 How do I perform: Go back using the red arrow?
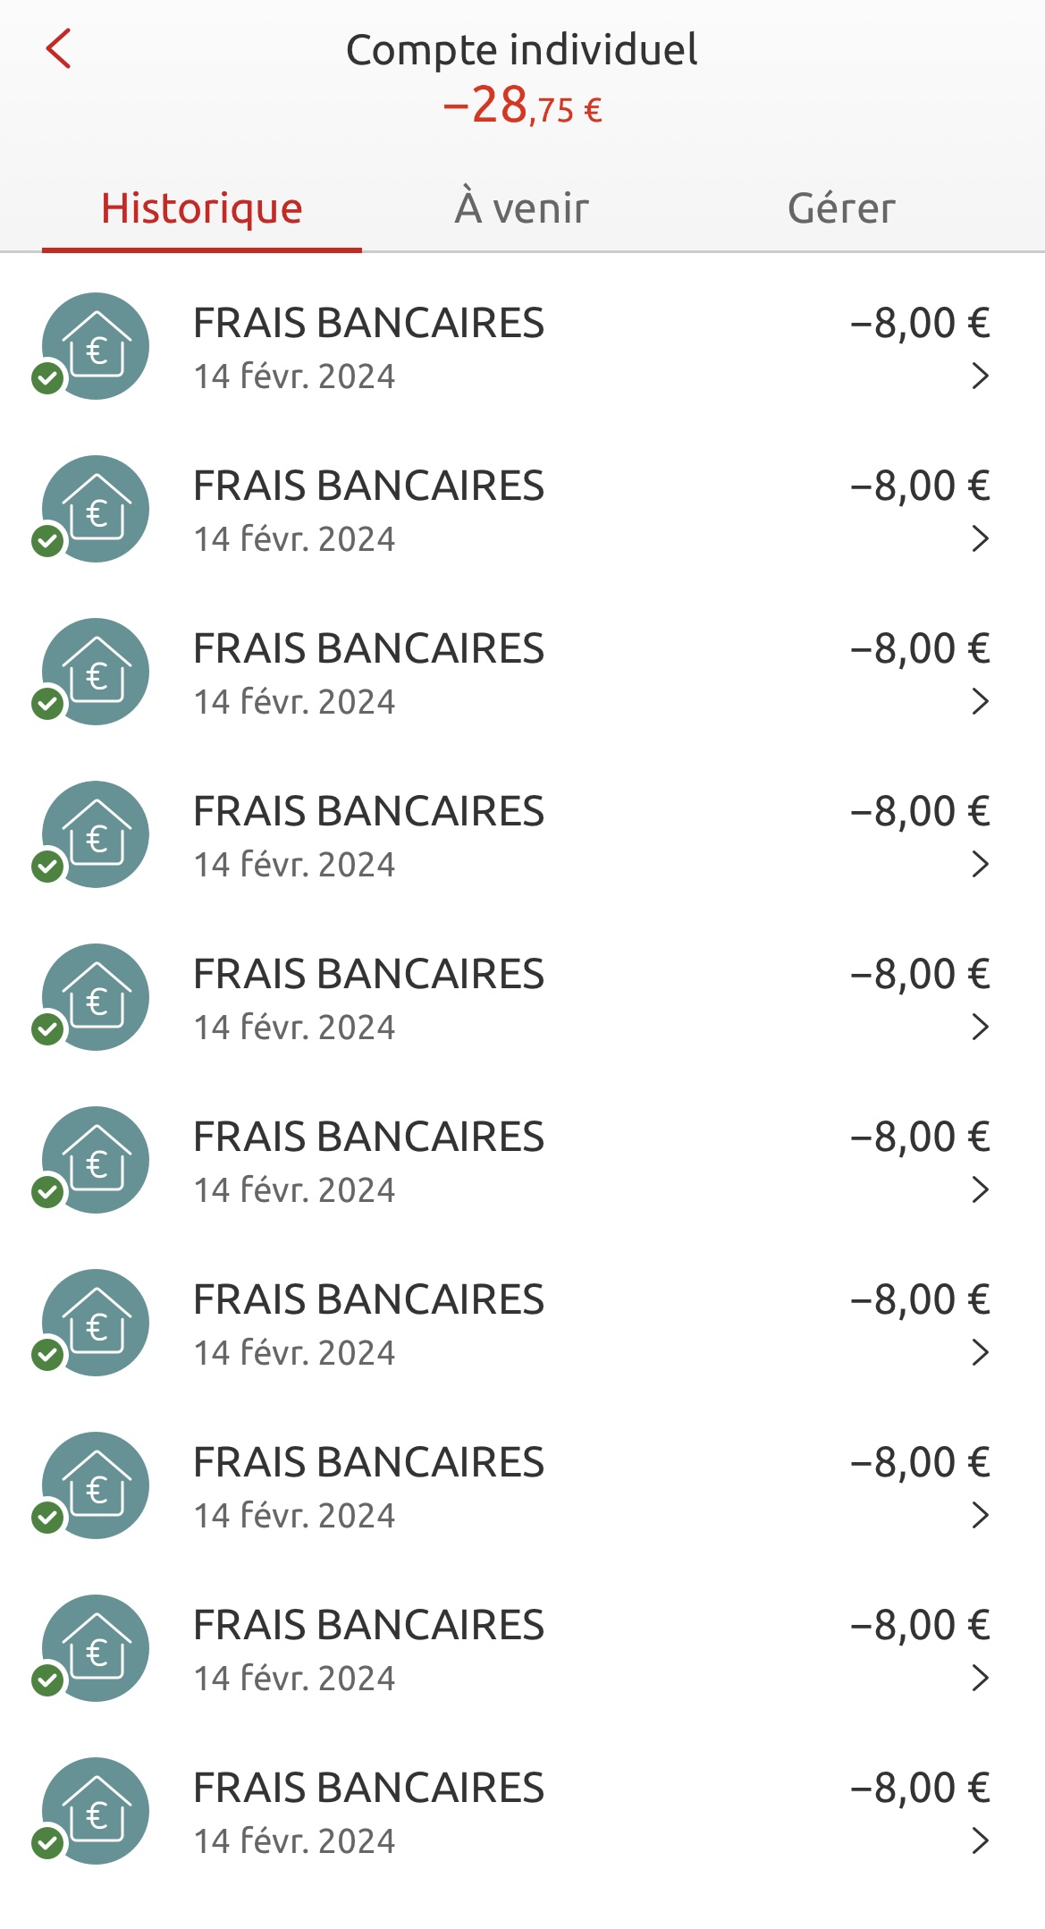[x=58, y=48]
